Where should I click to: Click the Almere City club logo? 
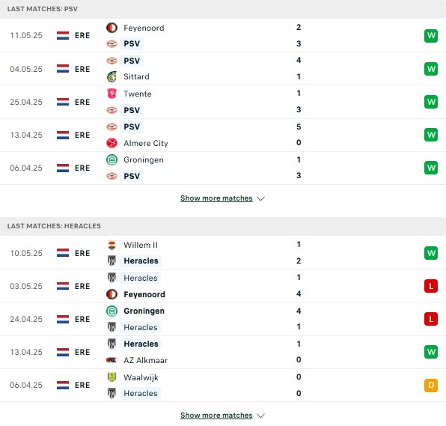(111, 143)
